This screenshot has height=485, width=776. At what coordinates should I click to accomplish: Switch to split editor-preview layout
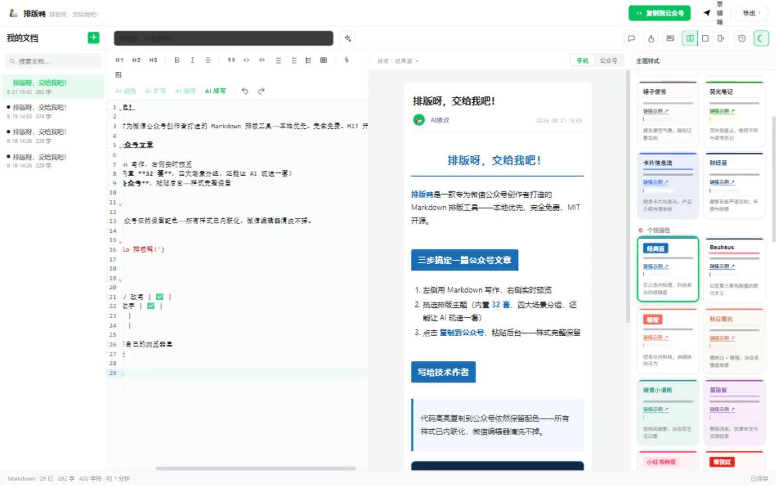(690, 38)
